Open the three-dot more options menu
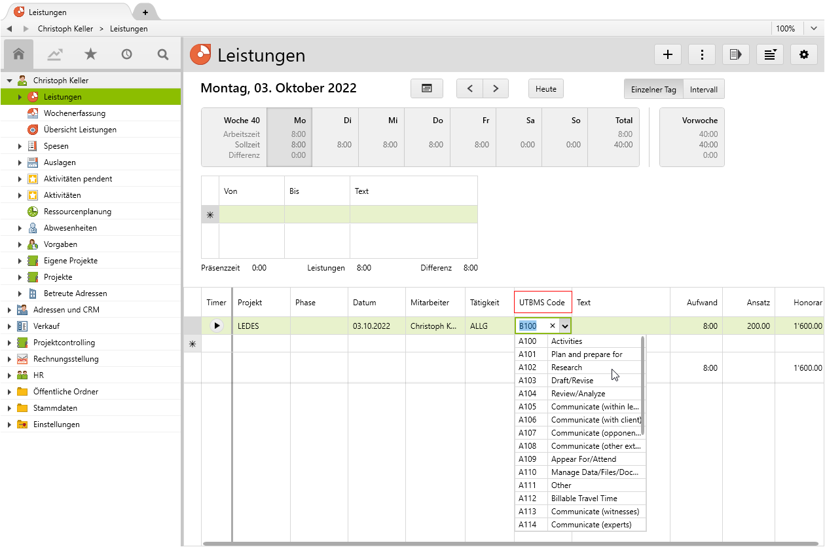This screenshot has width=825, height=547. click(702, 55)
